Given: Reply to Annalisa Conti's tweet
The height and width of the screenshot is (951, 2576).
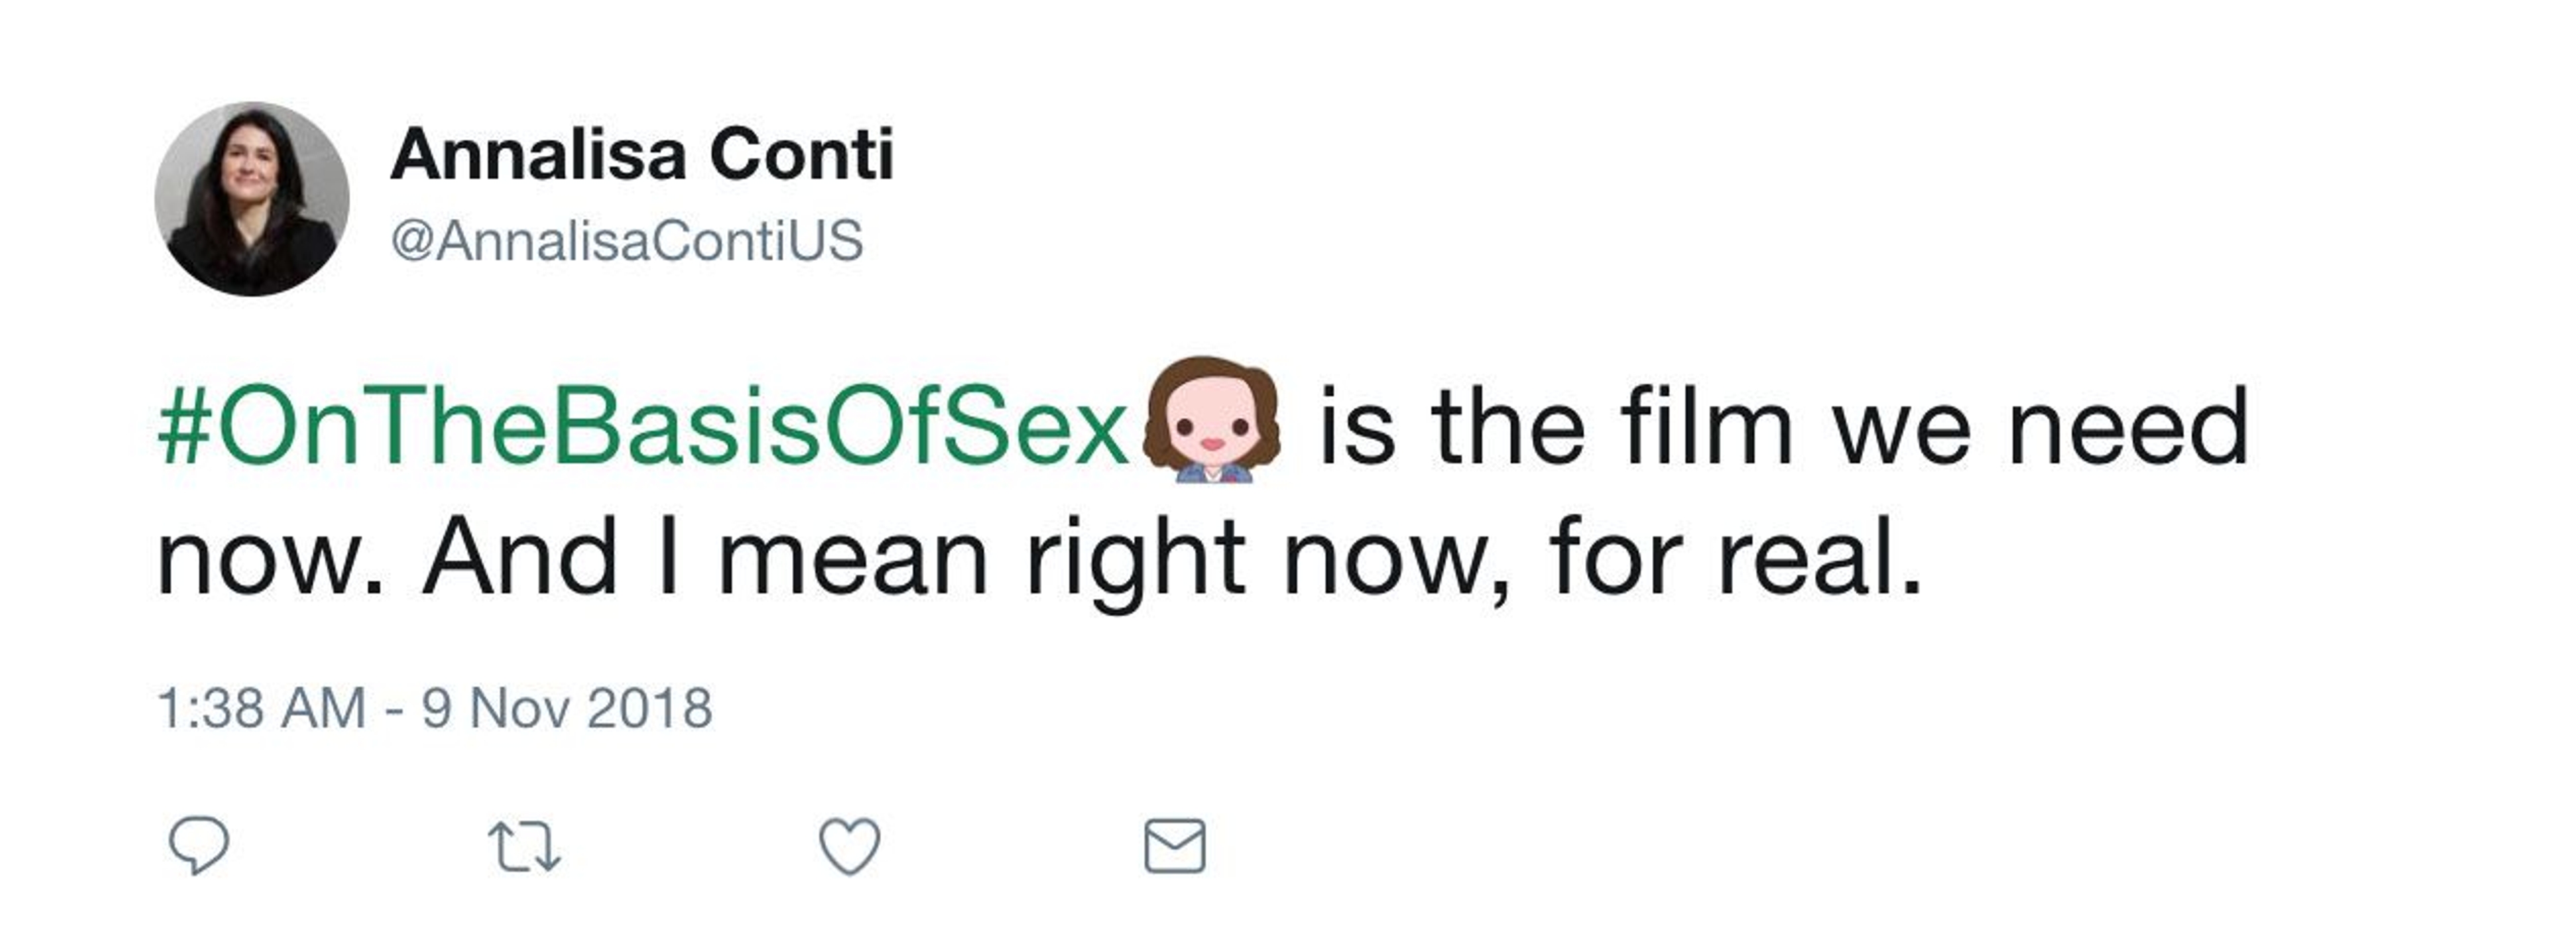Looking at the screenshot, I should [198, 846].
